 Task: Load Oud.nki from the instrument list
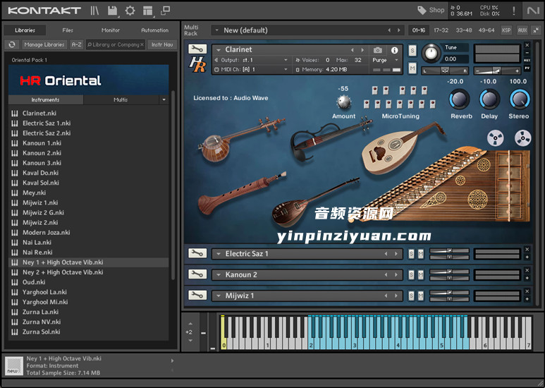click(34, 282)
